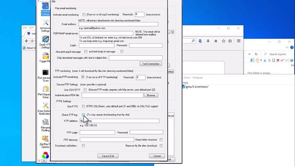Image resolution: width=295 pixels, height=166 pixels.
Task: Open the dropdown arrow beside Explorer folder icon
Action: pos(261,60)
